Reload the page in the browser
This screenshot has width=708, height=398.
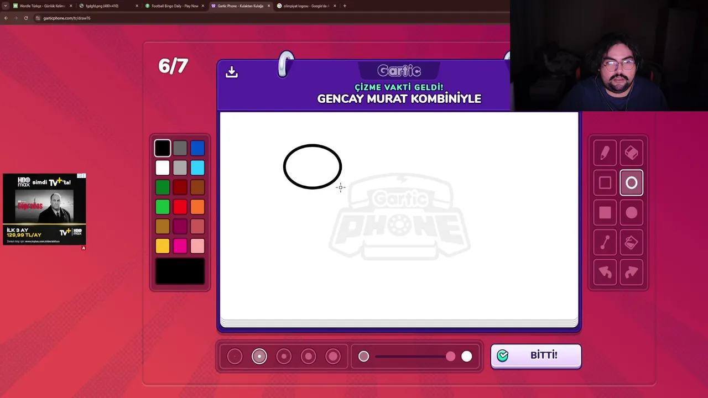point(25,18)
